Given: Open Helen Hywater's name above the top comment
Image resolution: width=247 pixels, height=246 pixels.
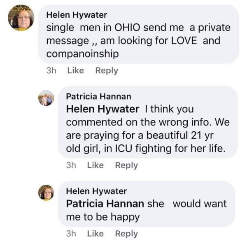Looking at the screenshot, I should point(77,15).
